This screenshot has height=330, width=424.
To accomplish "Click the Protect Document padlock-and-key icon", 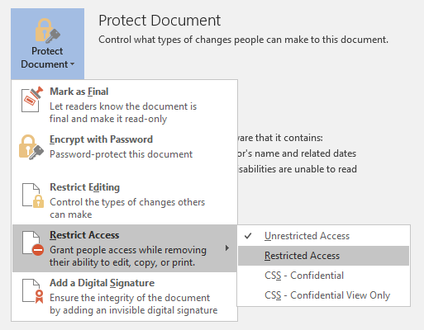I will pyautogui.click(x=48, y=31).
